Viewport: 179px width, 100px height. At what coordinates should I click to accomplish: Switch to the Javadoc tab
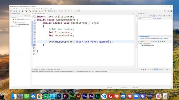[x=42, y=69]
